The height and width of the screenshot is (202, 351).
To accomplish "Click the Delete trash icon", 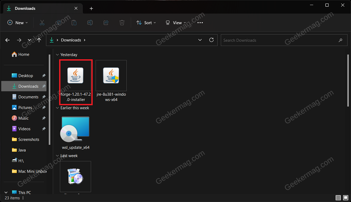I will (x=122, y=22).
